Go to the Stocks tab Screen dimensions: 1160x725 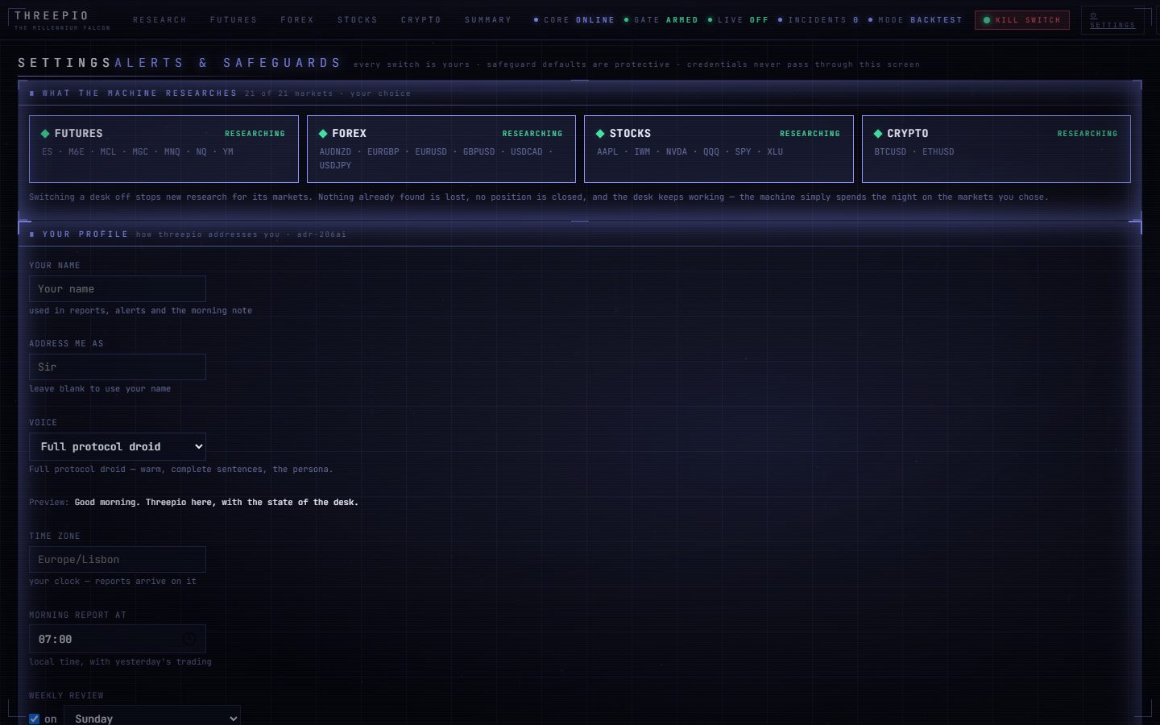point(358,19)
